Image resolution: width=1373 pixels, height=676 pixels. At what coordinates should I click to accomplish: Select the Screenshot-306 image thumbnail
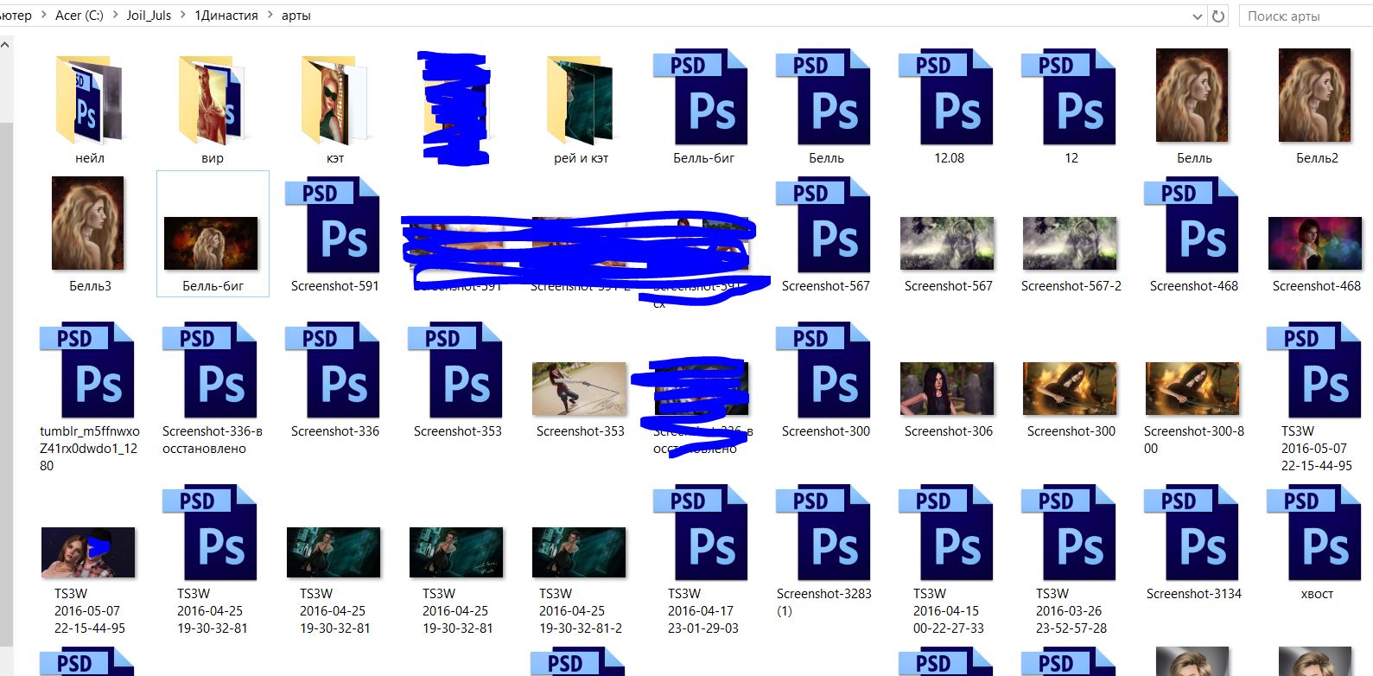pos(947,388)
